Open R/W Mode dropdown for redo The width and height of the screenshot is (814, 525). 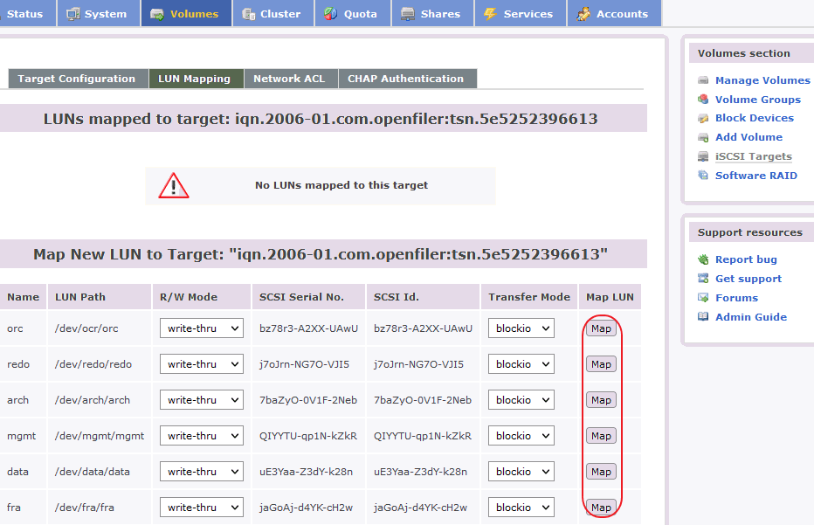(202, 364)
